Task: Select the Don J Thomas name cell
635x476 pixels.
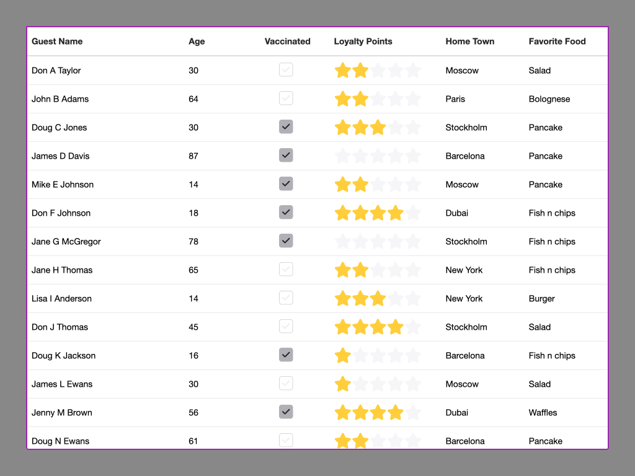Action: pos(60,327)
